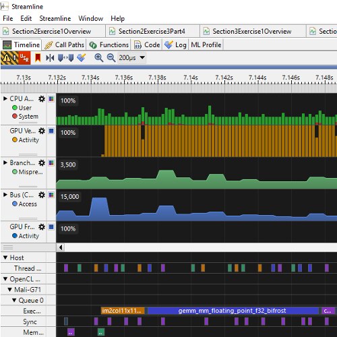
Task: Open the 200µs time unit dropdown
Action: tap(131, 58)
